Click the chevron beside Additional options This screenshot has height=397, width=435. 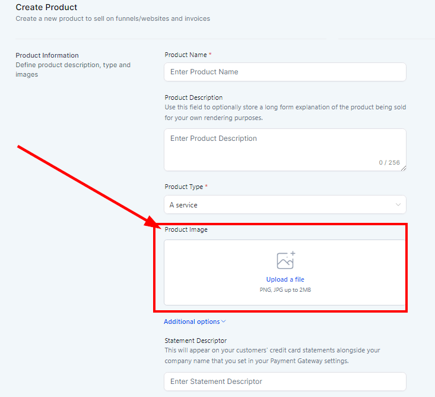(224, 322)
